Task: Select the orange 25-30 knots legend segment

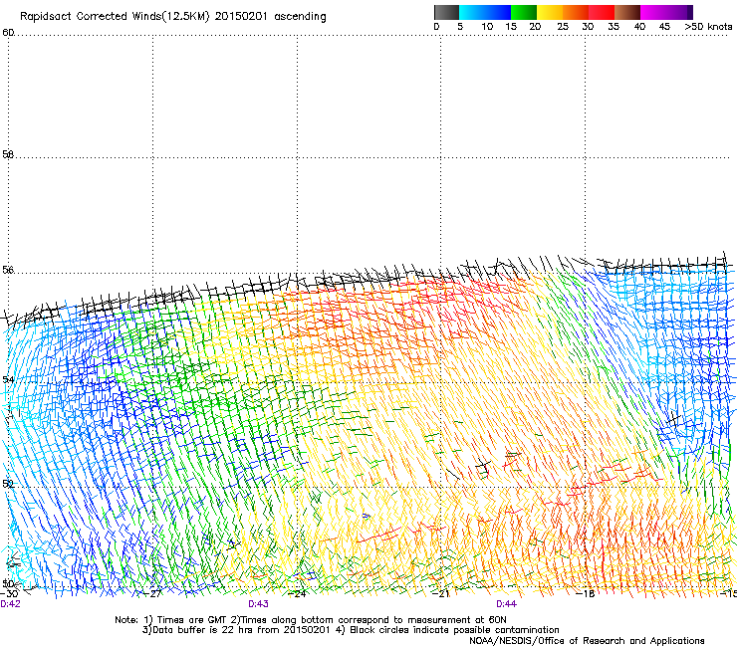Action: coord(576,12)
